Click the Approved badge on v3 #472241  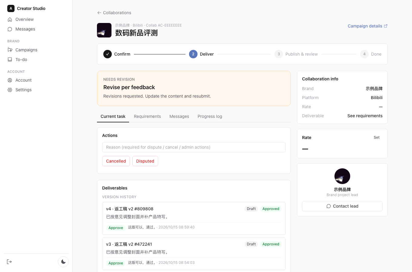pos(271,244)
